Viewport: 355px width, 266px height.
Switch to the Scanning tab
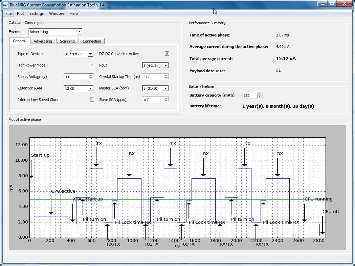[x=67, y=41]
